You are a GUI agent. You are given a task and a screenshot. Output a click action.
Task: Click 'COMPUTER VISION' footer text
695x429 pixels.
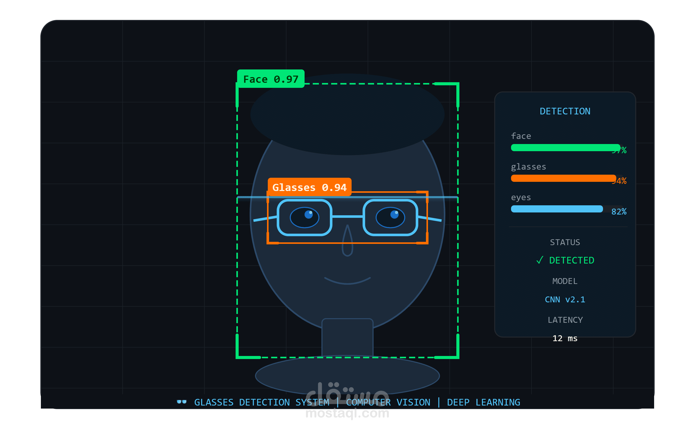click(x=388, y=402)
